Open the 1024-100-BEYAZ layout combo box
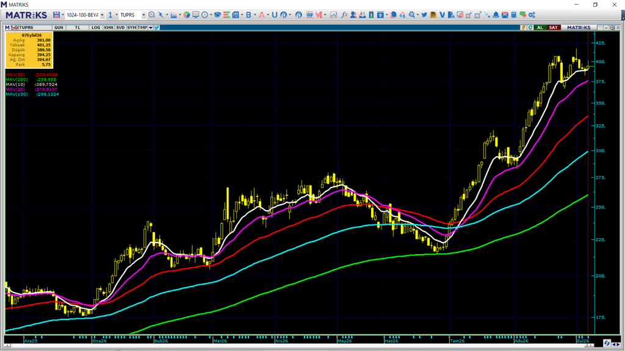625x351 pixels. [x=84, y=15]
